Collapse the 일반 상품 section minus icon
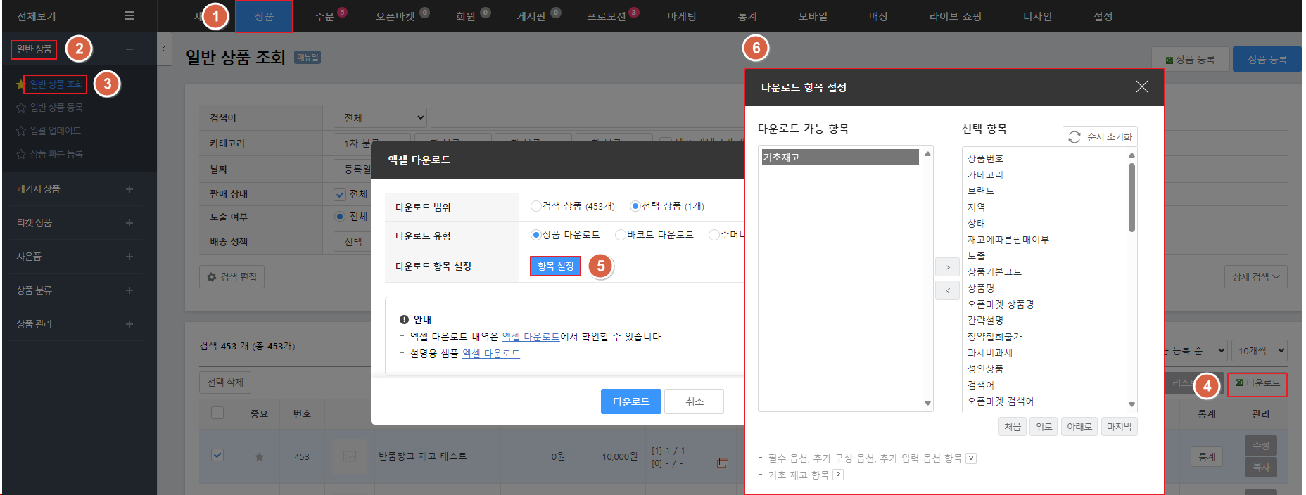Image resolution: width=1306 pixels, height=495 pixels. tap(129, 49)
